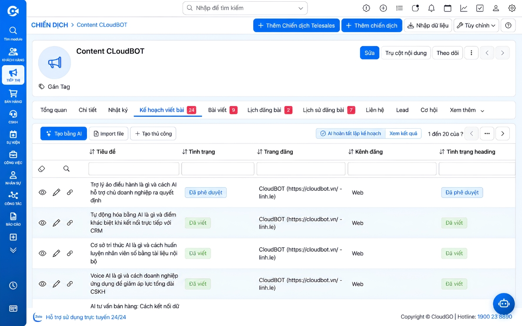Image resolution: width=522 pixels, height=326 pixels.
Task: Click pencil edit icon for Voice AI row
Action: pos(56,284)
